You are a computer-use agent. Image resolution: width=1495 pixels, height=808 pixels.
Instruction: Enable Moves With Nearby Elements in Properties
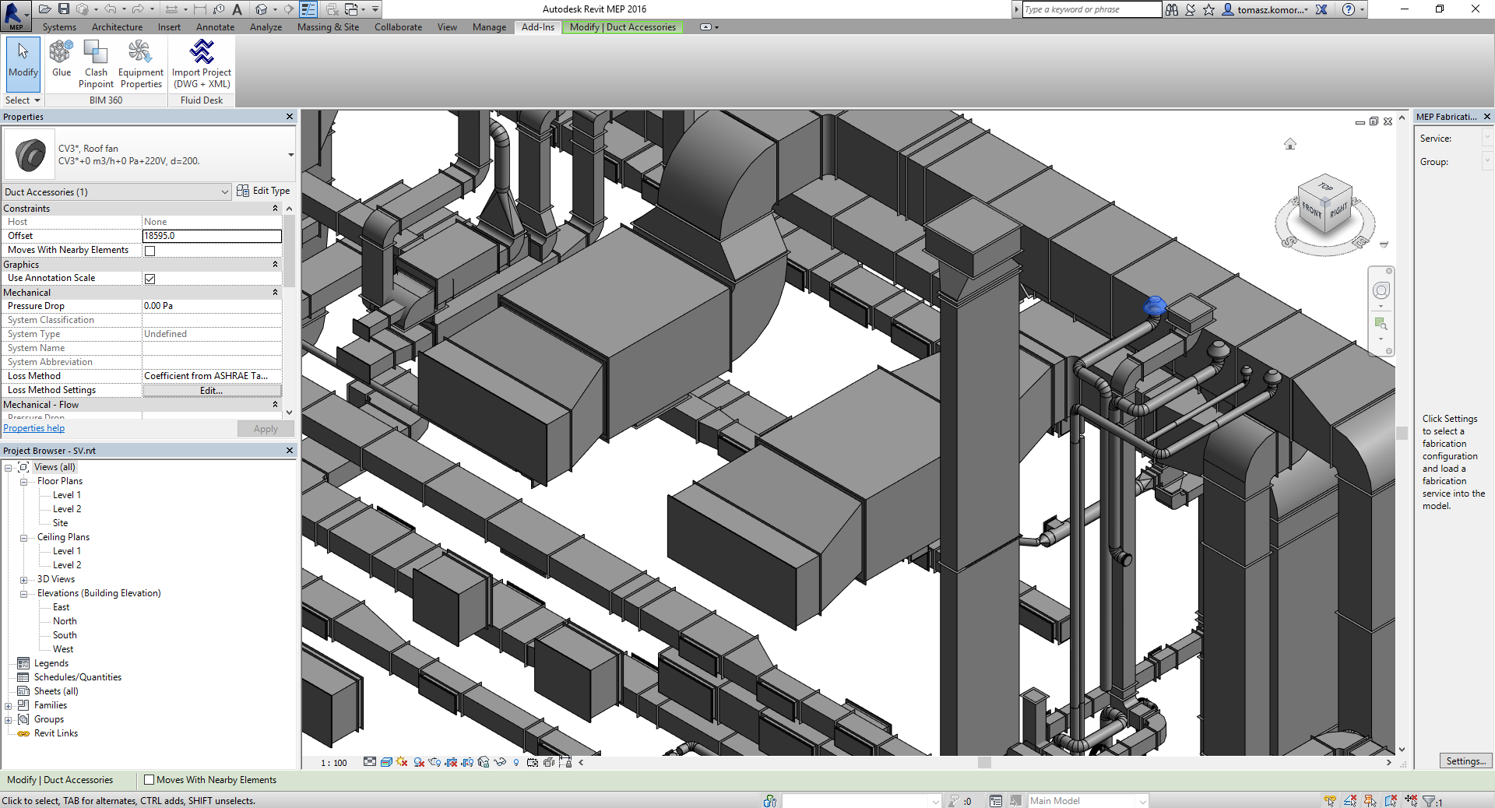pyautogui.click(x=150, y=251)
